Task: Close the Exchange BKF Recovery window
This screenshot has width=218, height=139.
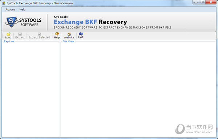Action: click(211, 2)
